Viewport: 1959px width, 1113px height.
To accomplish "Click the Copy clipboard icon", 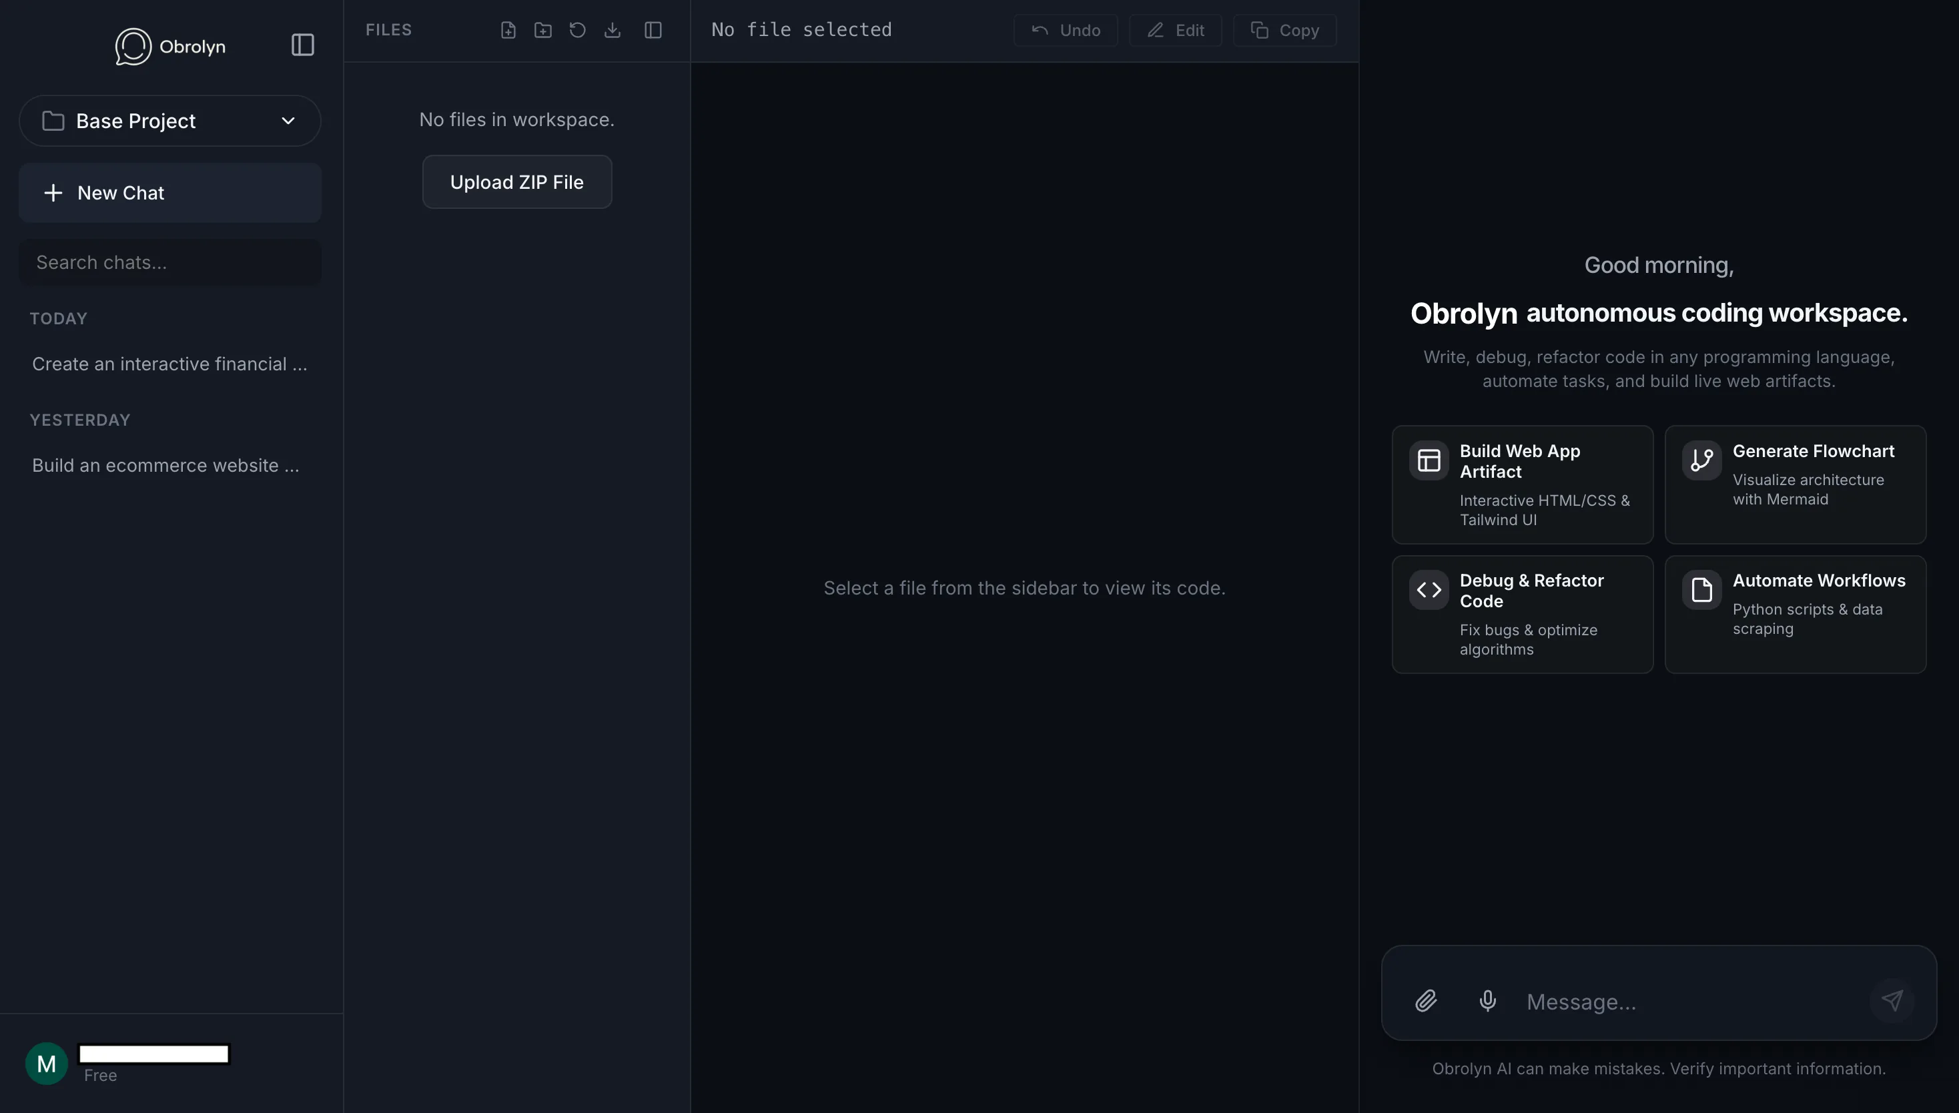I will coord(1260,31).
